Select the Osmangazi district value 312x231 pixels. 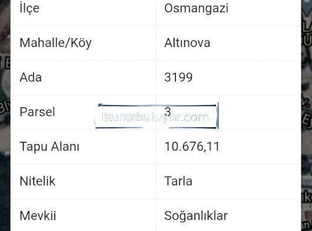click(196, 9)
